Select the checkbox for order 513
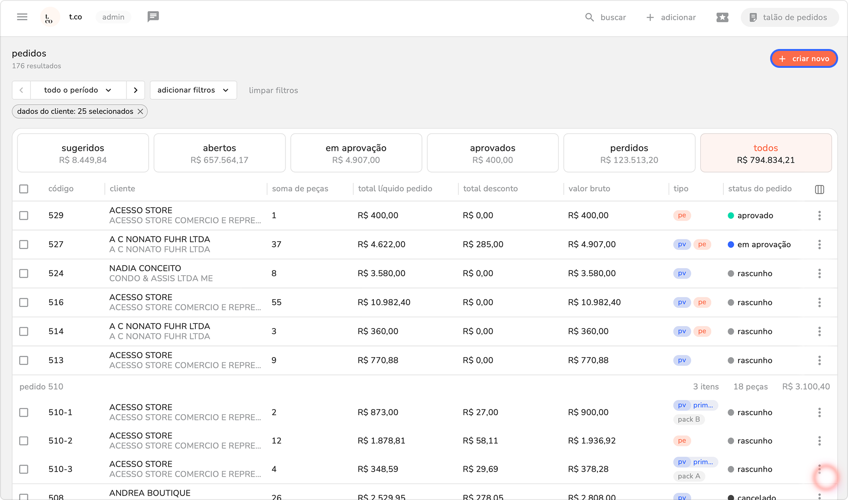The height and width of the screenshot is (500, 848). (24, 361)
